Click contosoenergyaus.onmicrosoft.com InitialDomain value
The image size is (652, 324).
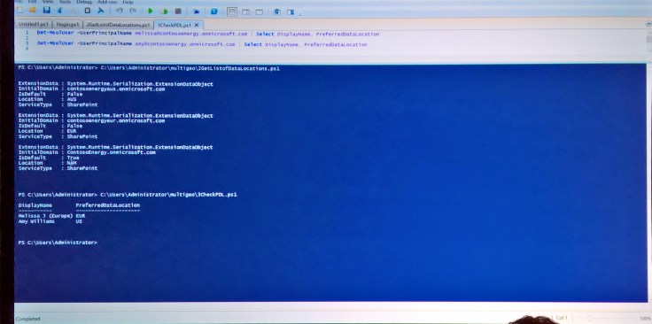click(115, 89)
